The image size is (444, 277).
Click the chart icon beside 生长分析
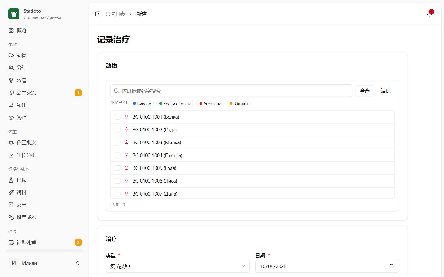coord(11,155)
